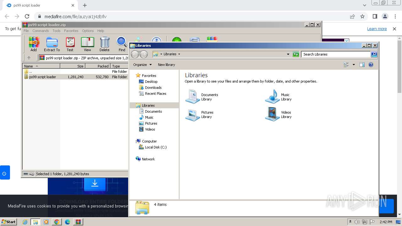Click the Chrome share page icon
Viewport: 402px width, 226px height.
[x=352, y=16]
